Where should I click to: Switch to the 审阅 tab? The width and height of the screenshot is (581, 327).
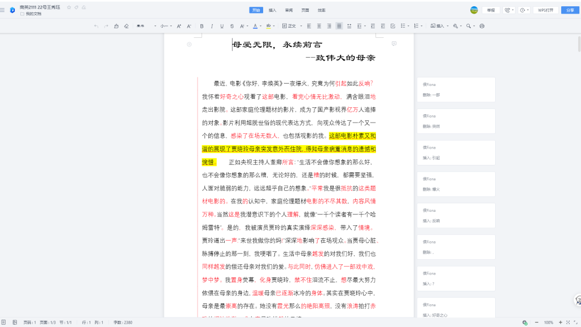[289, 10]
